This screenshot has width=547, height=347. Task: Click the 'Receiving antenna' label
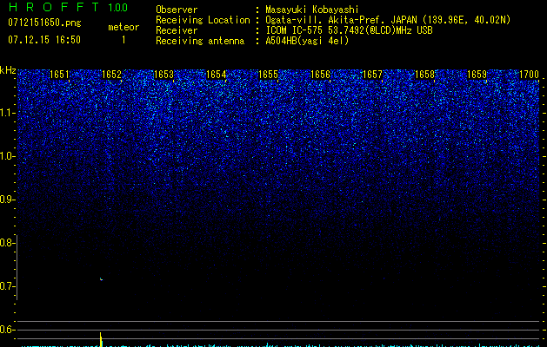[x=200, y=41]
